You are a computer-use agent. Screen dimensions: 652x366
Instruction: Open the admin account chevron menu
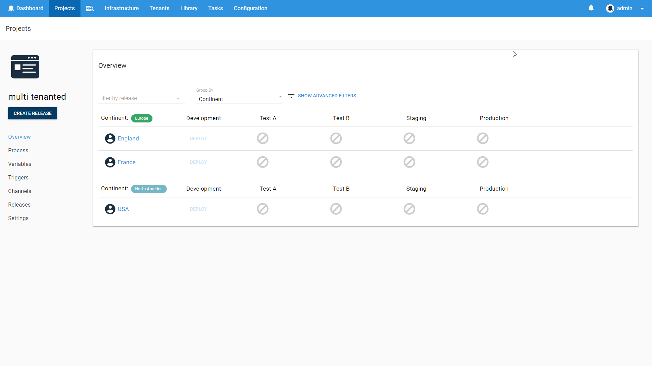(x=642, y=8)
